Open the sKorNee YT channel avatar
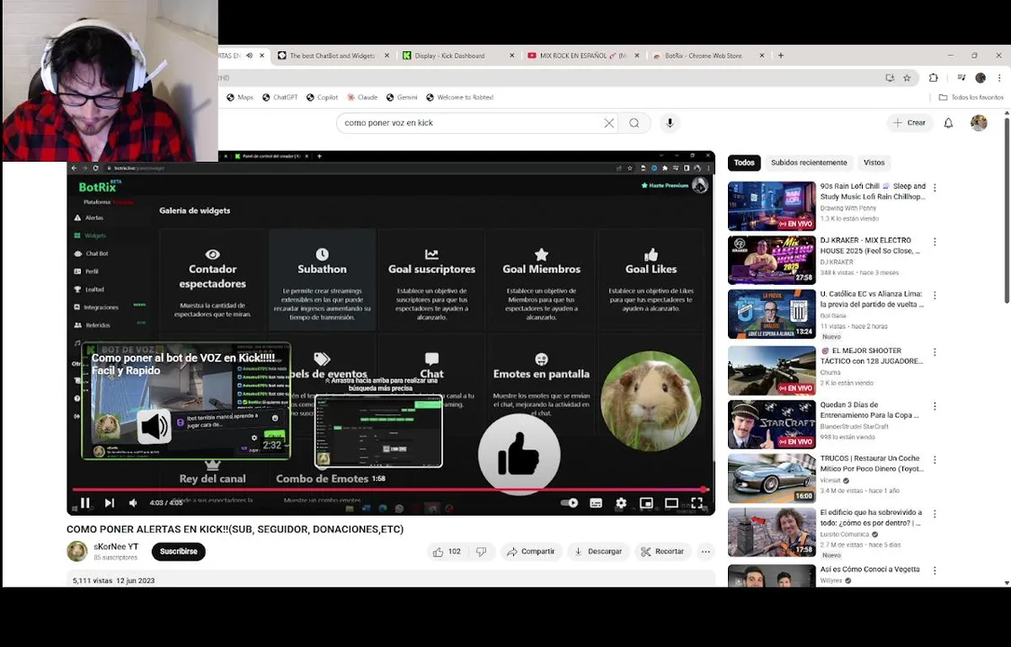The height and width of the screenshot is (647, 1011). point(77,552)
